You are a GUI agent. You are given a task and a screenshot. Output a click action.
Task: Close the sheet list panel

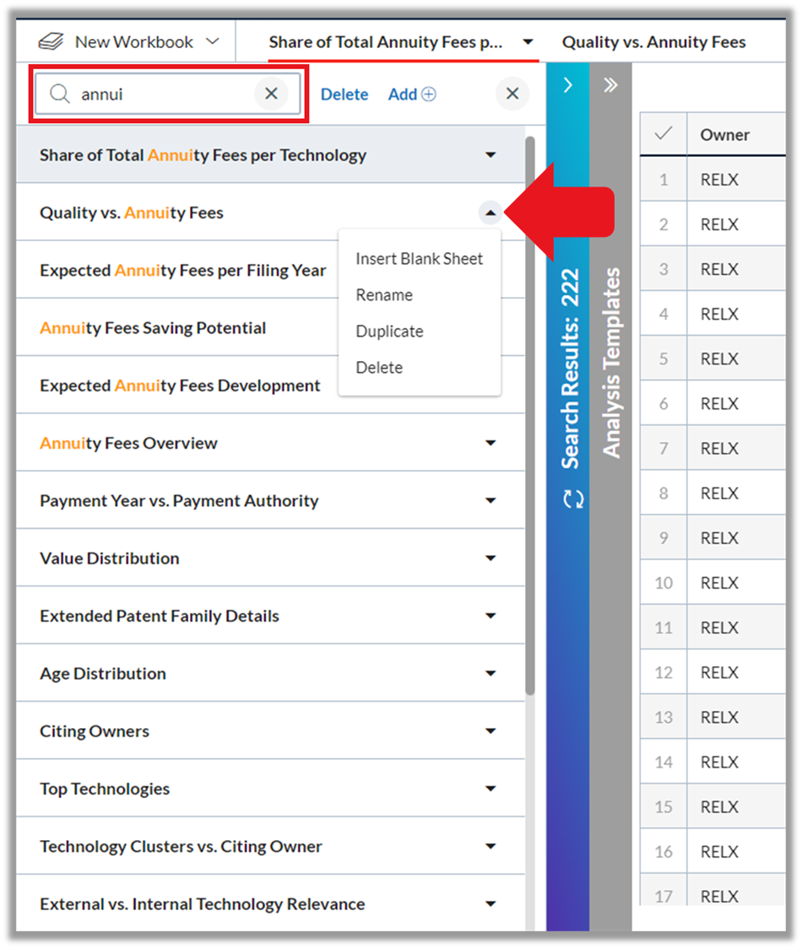[x=512, y=93]
